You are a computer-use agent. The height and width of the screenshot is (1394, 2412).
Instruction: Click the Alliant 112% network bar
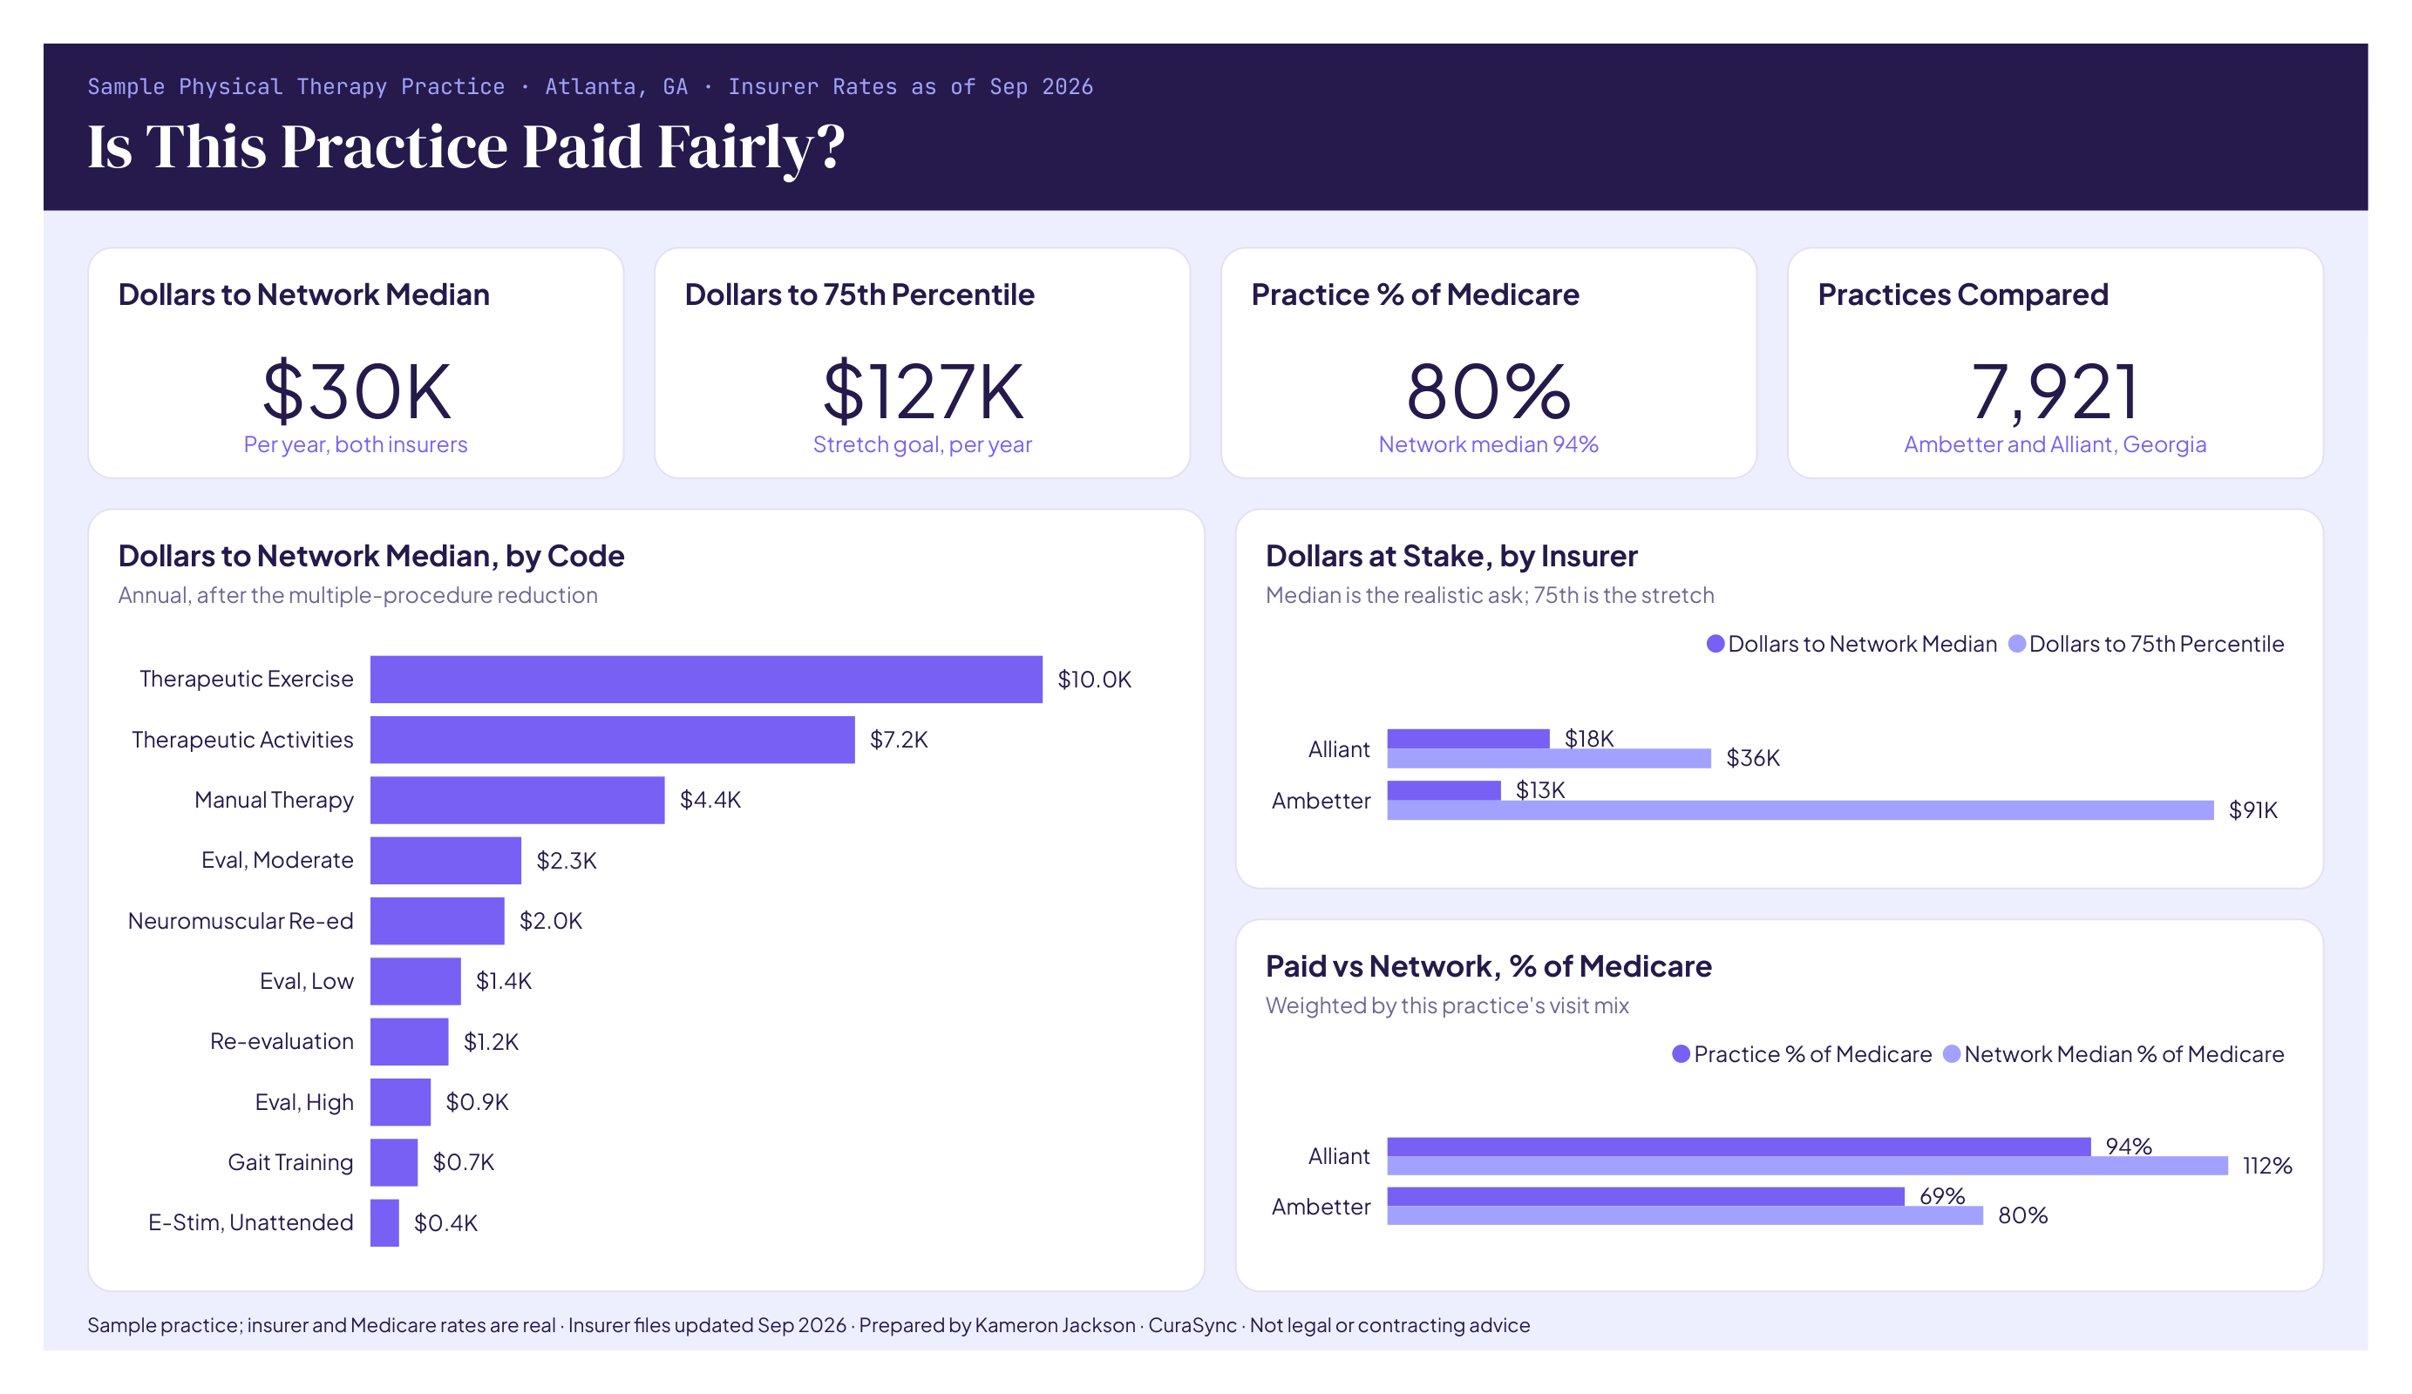point(1807,1166)
